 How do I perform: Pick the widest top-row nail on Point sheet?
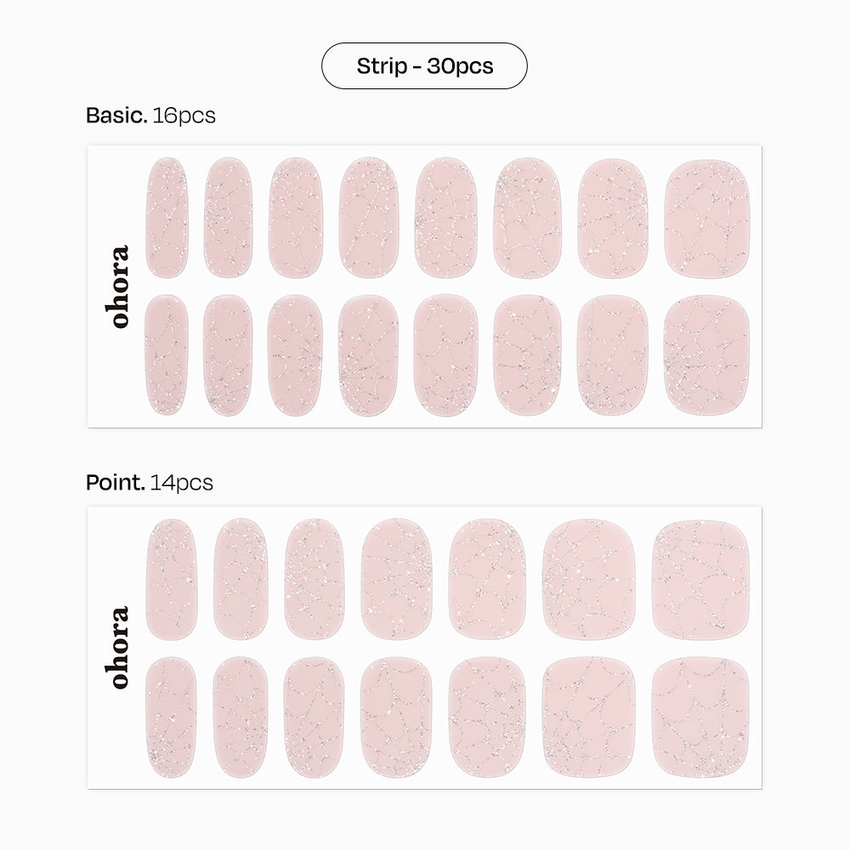pos(700,580)
